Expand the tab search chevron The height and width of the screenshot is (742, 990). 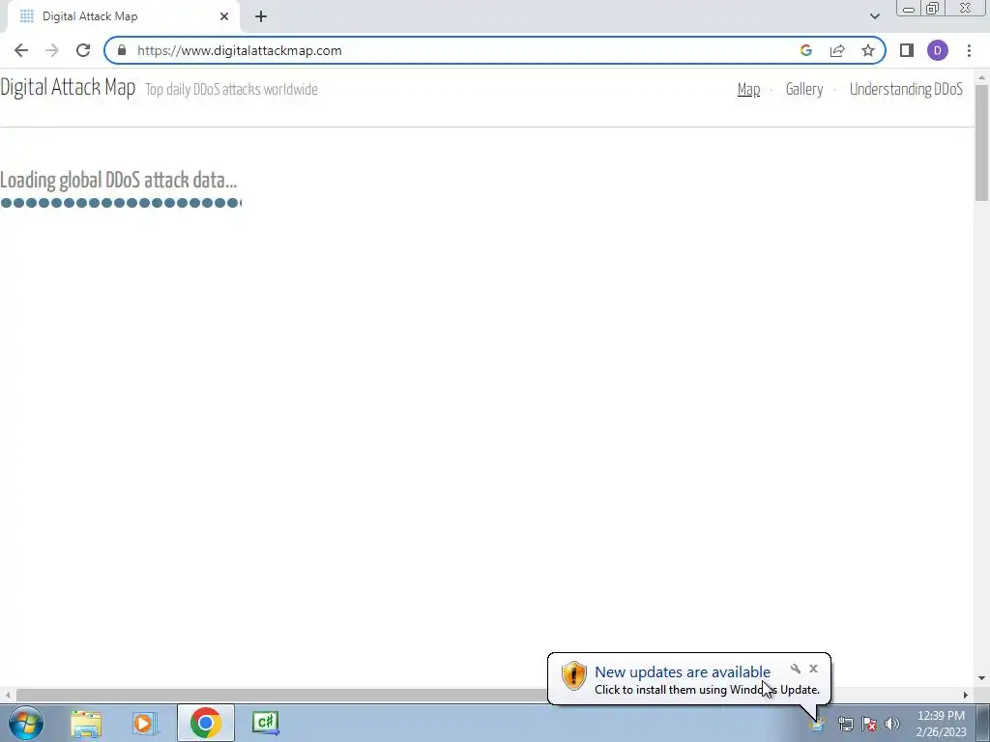point(874,16)
